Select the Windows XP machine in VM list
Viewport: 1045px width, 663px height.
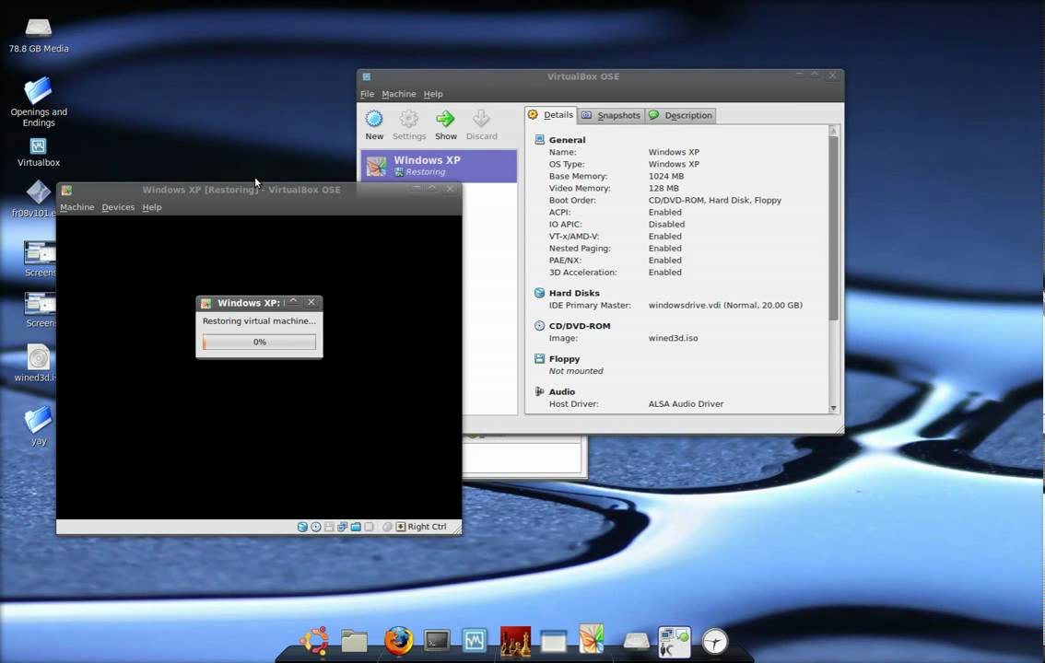point(439,166)
